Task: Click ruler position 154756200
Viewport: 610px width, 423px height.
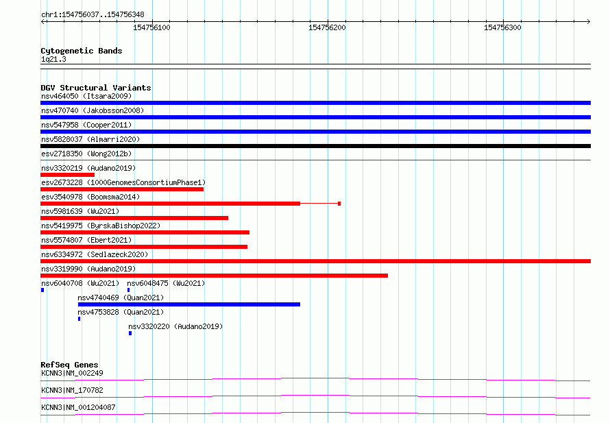Action: (x=327, y=27)
